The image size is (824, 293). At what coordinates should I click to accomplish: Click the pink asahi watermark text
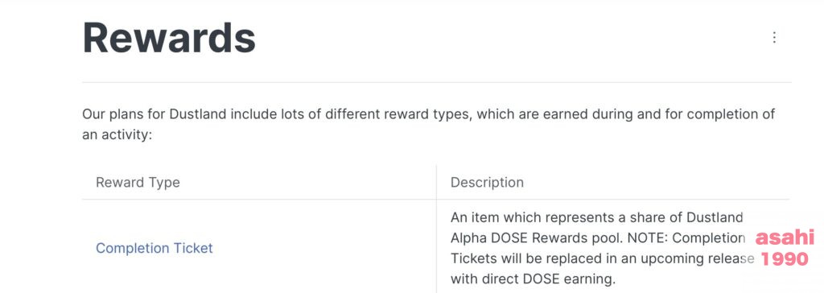click(x=785, y=237)
